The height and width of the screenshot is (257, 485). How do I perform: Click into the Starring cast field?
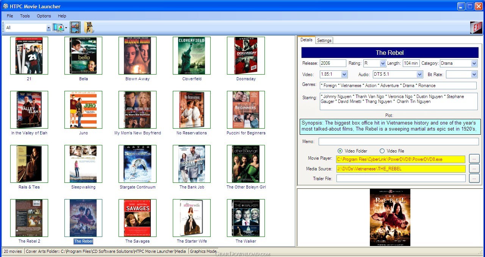coord(399,101)
